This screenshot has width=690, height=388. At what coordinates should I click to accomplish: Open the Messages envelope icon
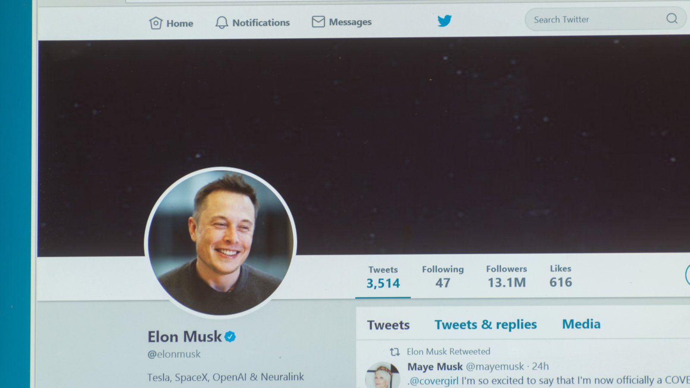318,22
